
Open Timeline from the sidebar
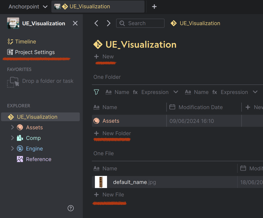(x=25, y=42)
